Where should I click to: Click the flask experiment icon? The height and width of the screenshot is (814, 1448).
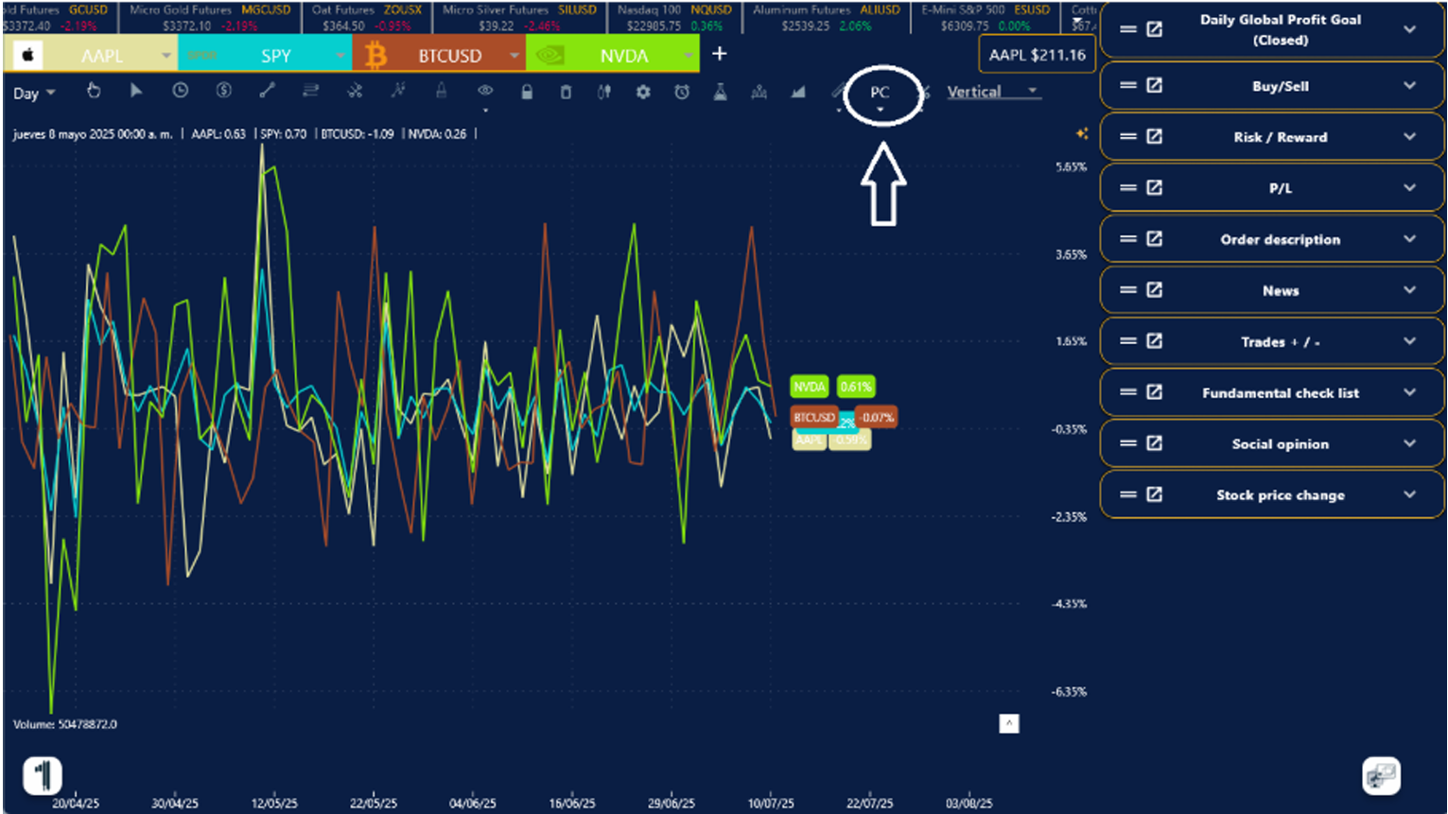click(x=720, y=92)
